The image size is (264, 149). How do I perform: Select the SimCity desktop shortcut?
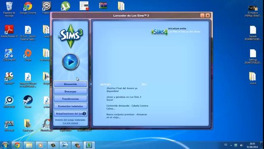coord(9,78)
